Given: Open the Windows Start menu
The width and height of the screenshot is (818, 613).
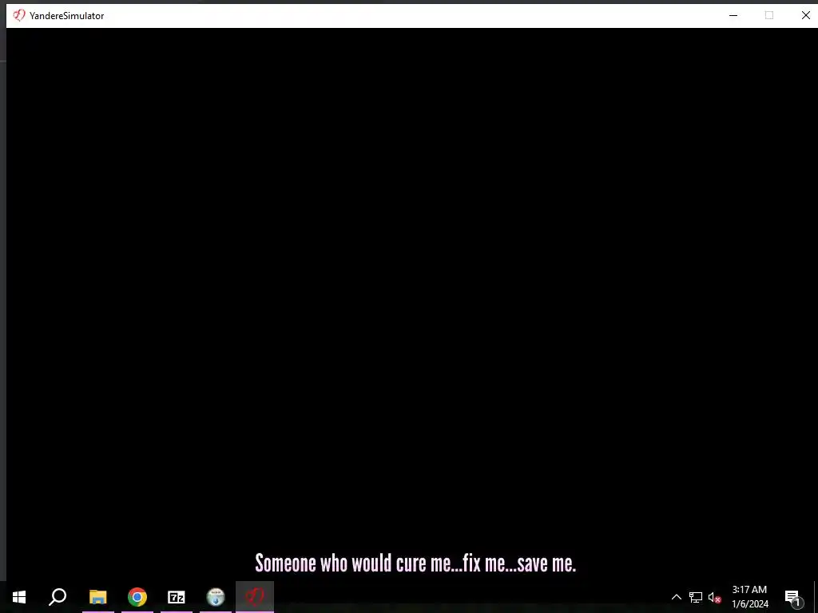Looking at the screenshot, I should click(19, 597).
